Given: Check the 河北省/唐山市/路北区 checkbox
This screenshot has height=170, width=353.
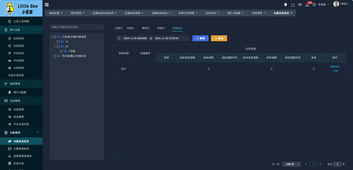Looking at the screenshot, I should [55, 56].
